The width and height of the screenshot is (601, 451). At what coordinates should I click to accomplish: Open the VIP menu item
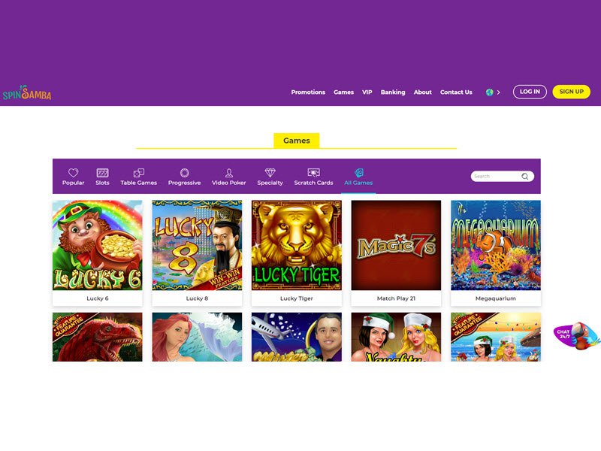coord(367,92)
